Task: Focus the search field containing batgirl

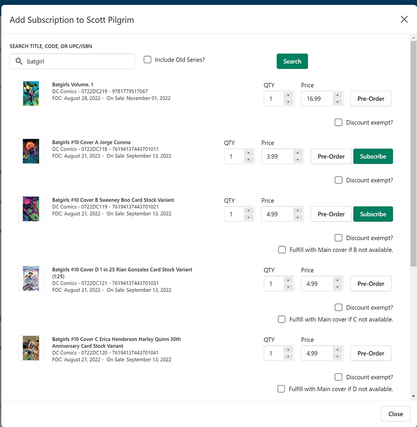Action: tap(72, 61)
